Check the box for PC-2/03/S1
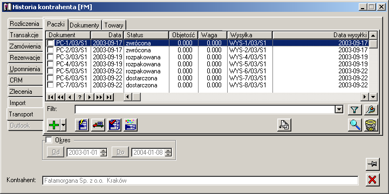 (50, 50)
